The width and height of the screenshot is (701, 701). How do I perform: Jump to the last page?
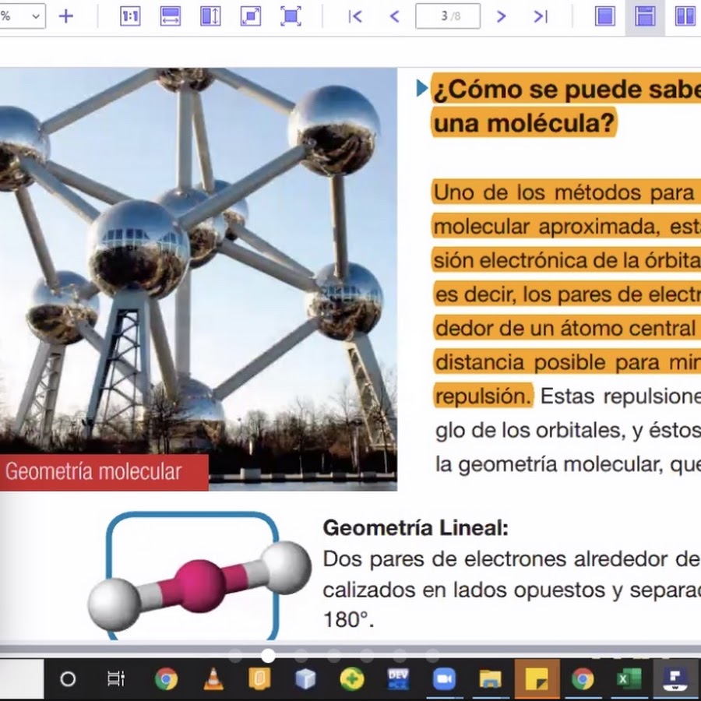541,16
